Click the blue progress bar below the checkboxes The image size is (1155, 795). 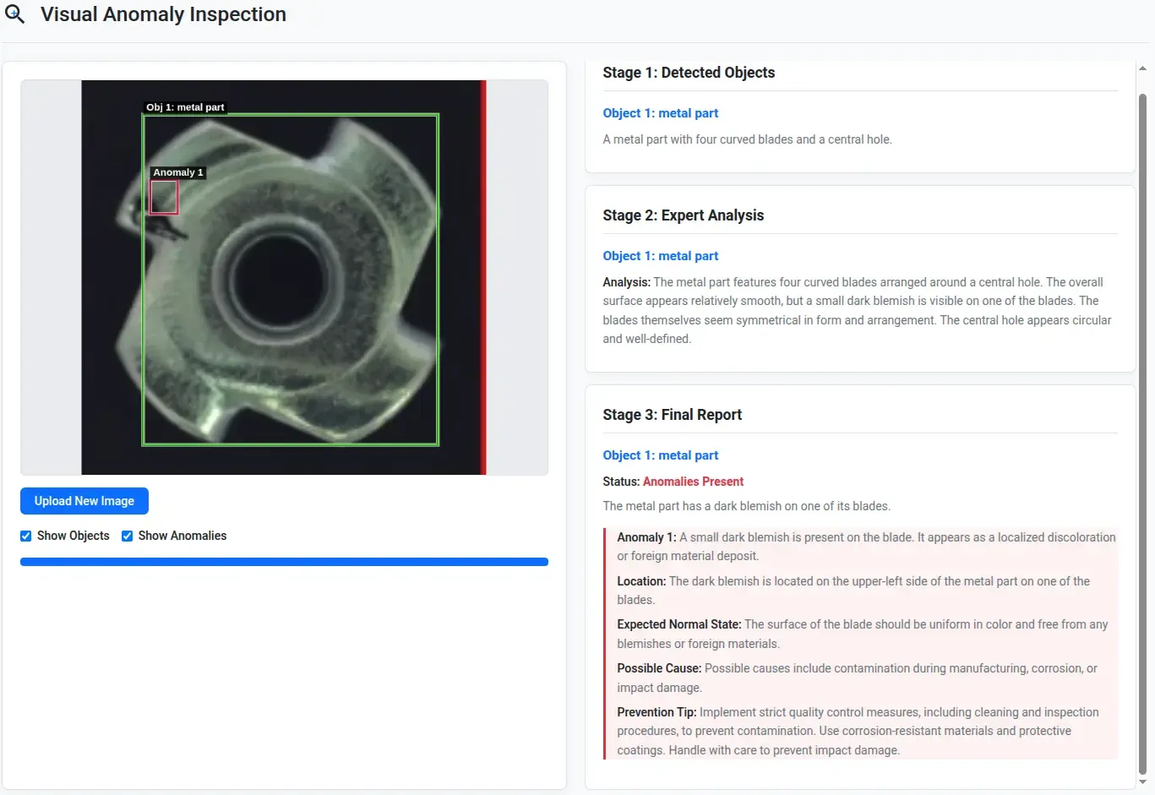(284, 562)
